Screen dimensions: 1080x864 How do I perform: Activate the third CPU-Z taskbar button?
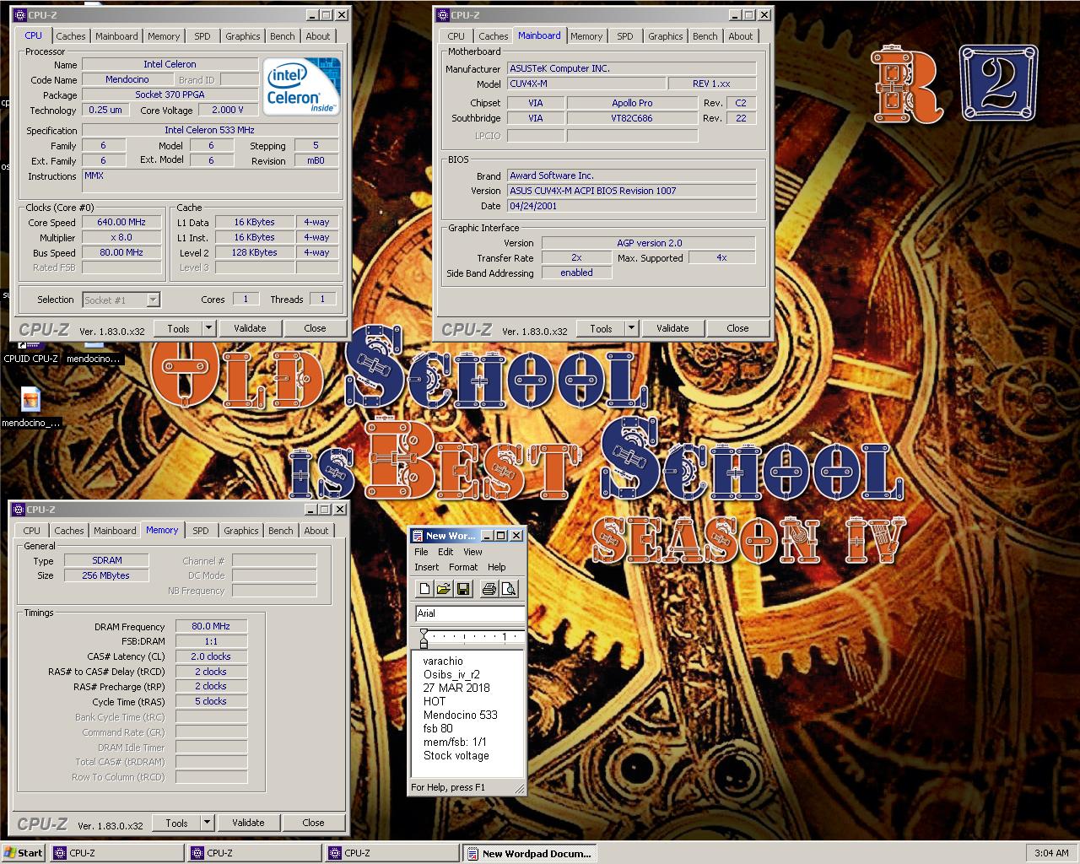point(393,853)
